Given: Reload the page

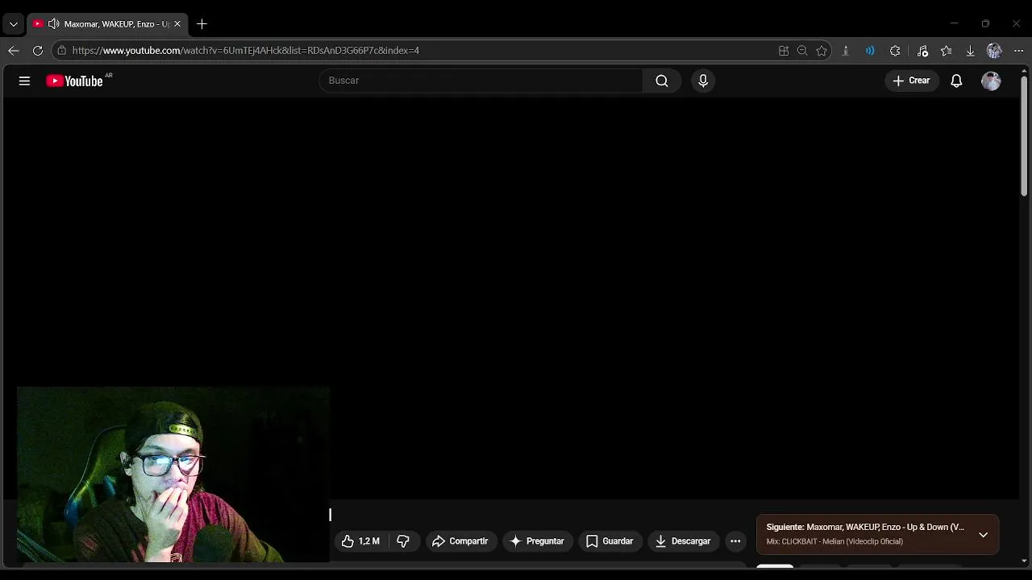Looking at the screenshot, I should [38, 50].
